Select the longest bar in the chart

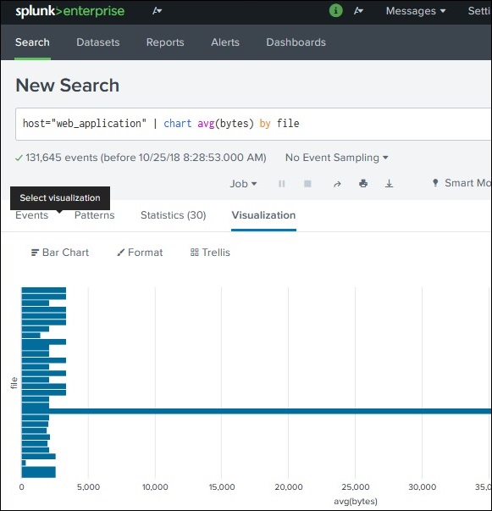pos(257,411)
